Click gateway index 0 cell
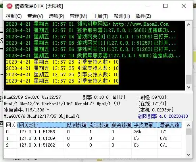Image resolution: width=196 pixels, height=162 pixels. 7,132
